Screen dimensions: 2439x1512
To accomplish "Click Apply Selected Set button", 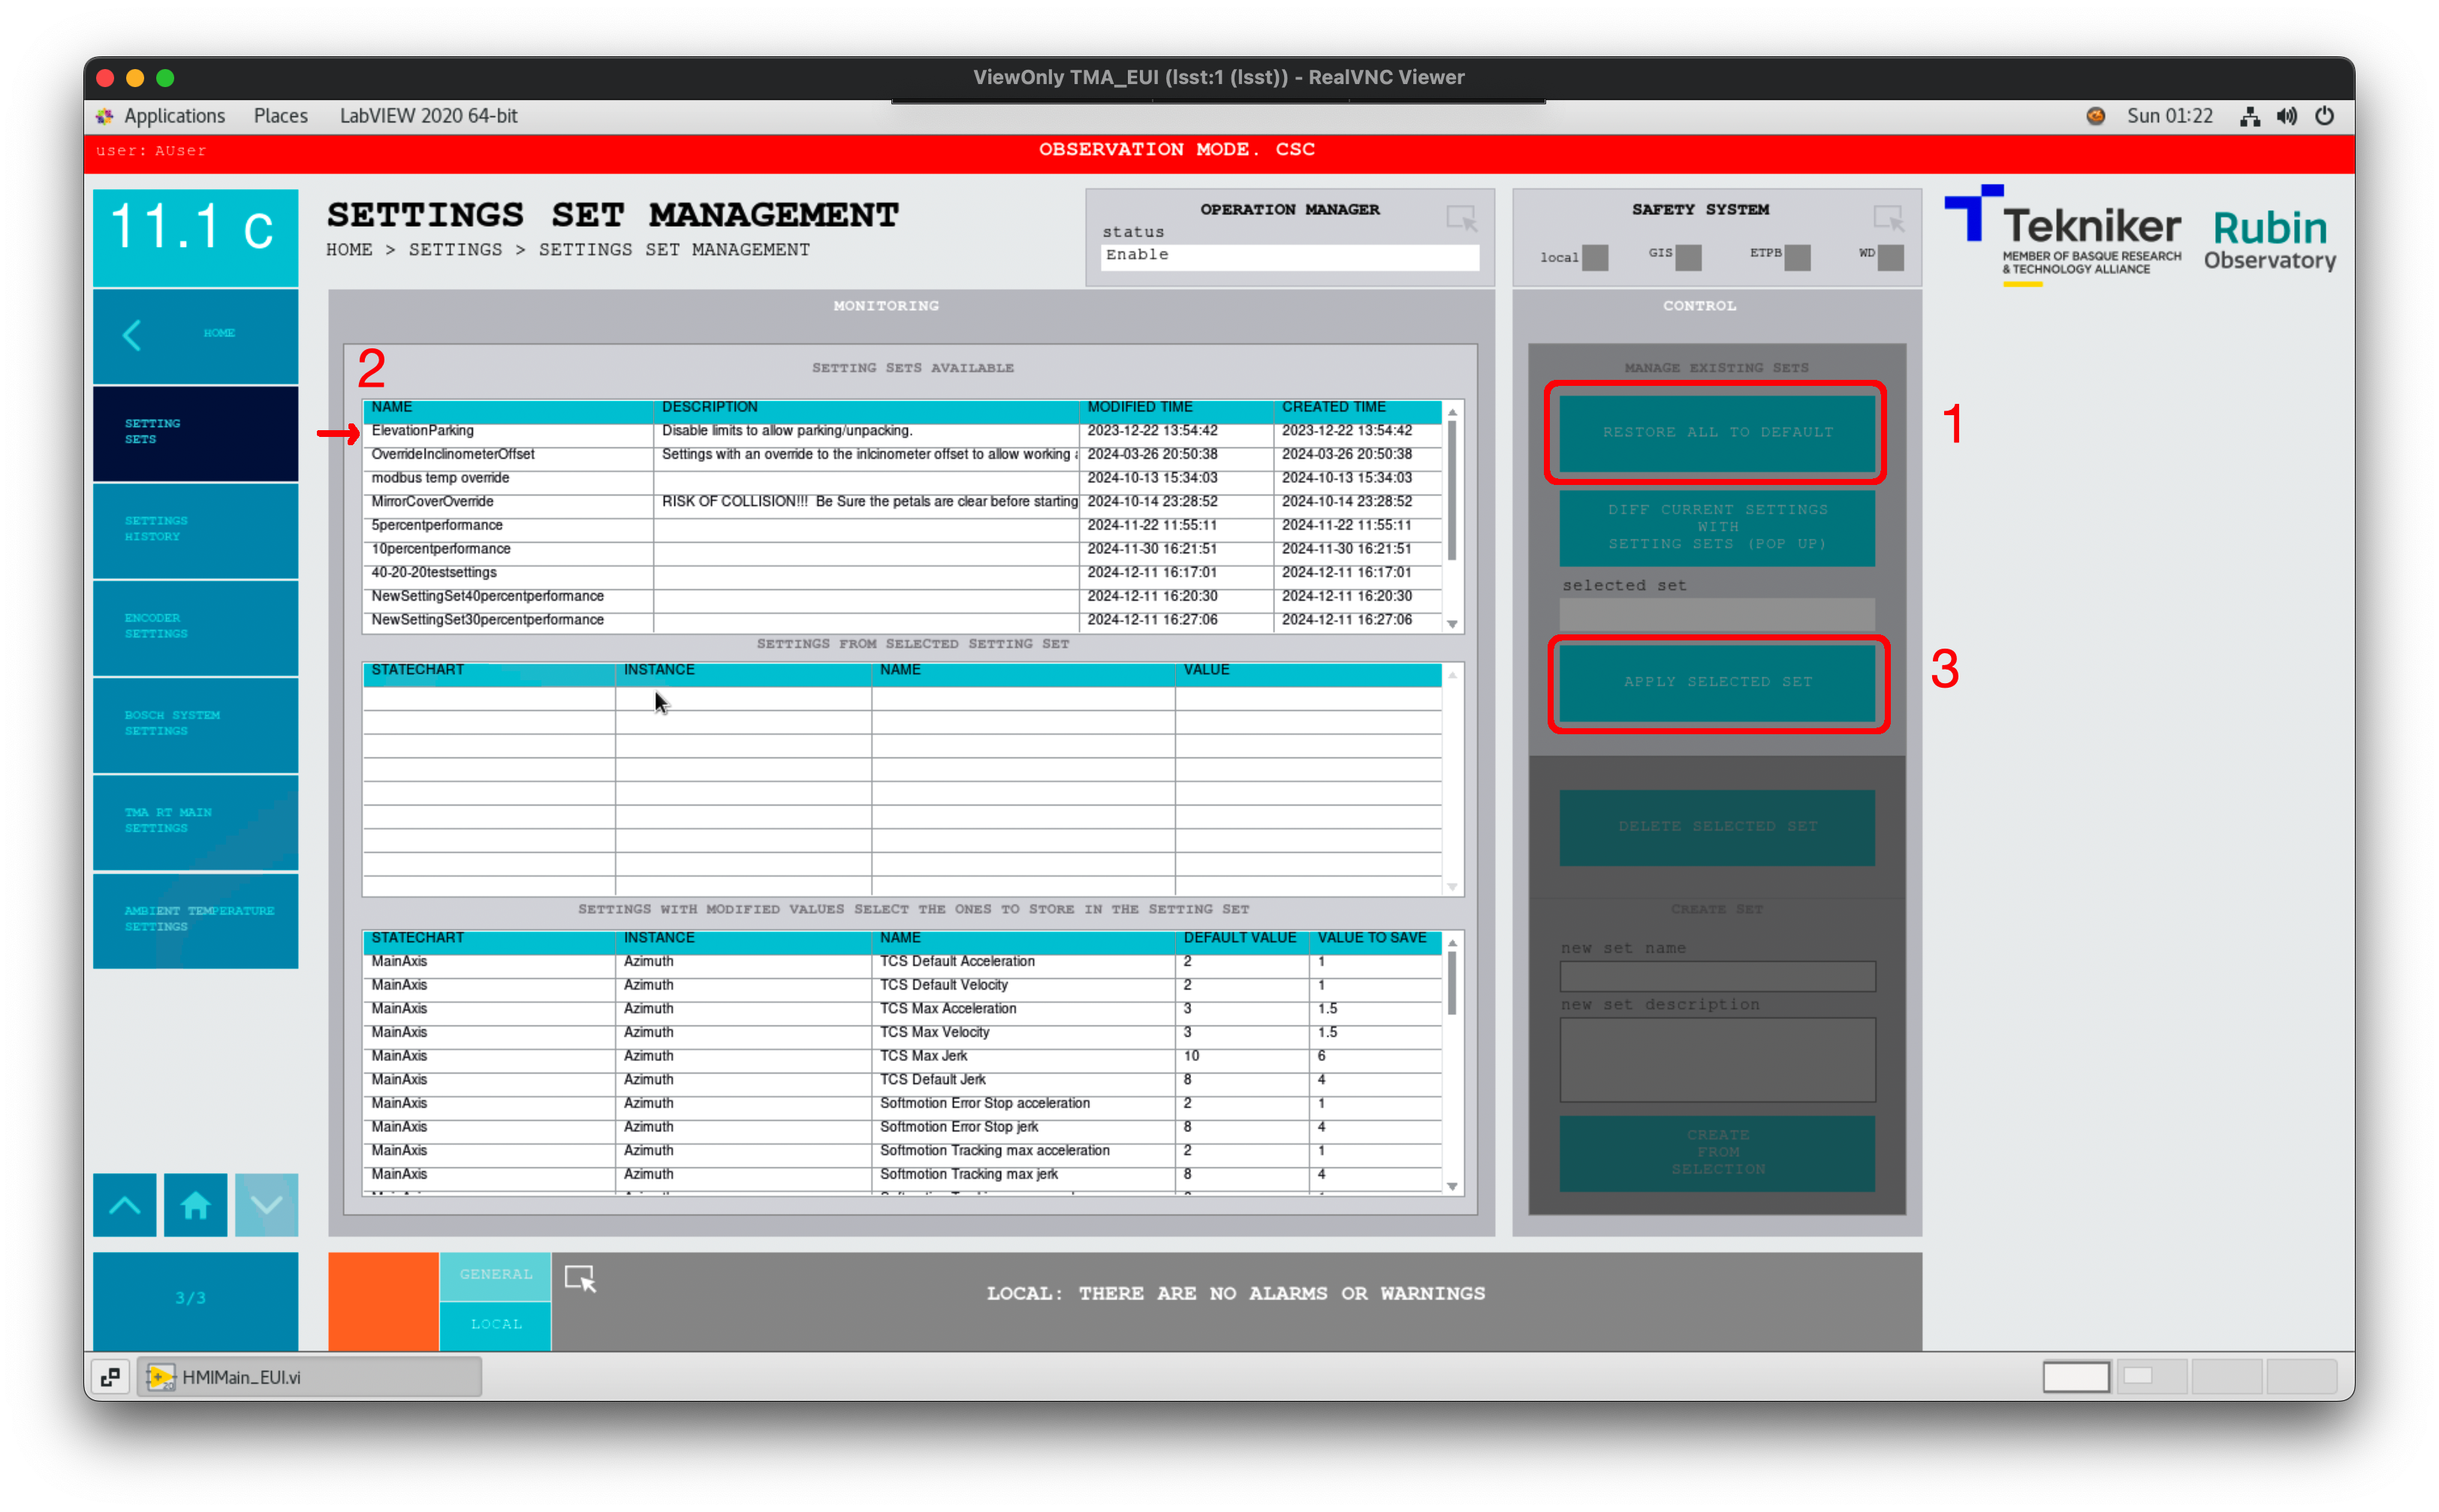I will [x=1716, y=682].
